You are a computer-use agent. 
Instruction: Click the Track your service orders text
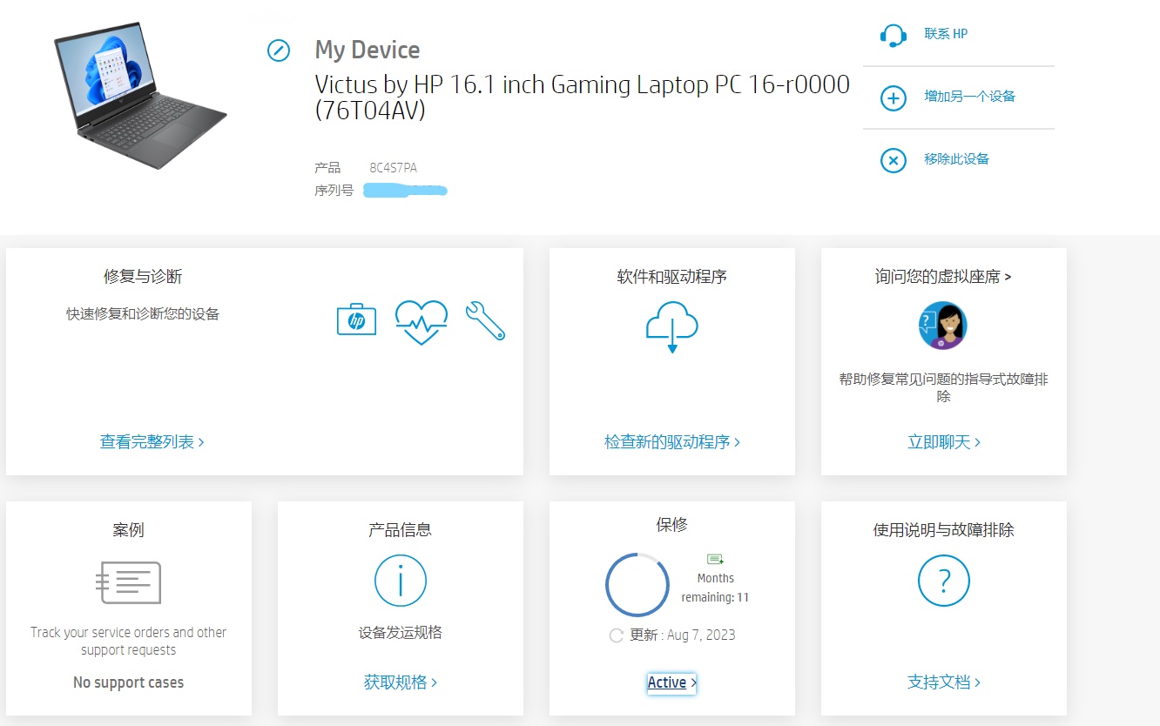129,642
